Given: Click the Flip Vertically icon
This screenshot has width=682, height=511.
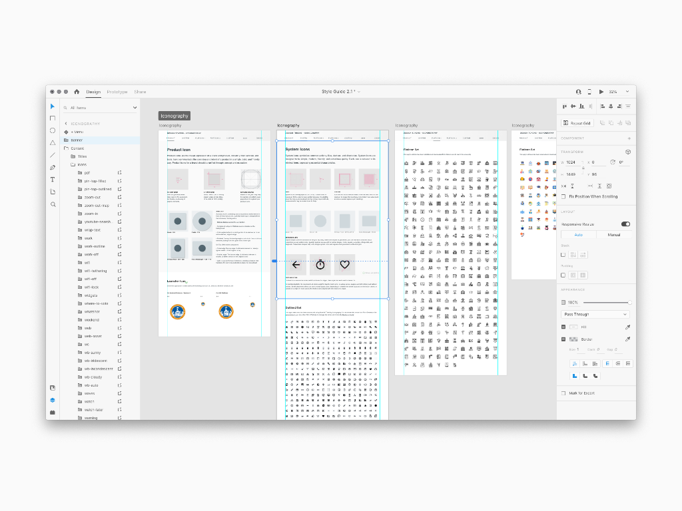Looking at the screenshot, I should pos(572,186).
